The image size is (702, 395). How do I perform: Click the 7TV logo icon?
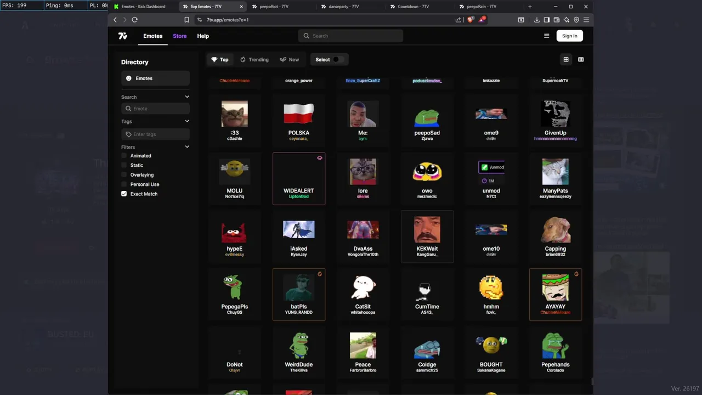(x=123, y=36)
